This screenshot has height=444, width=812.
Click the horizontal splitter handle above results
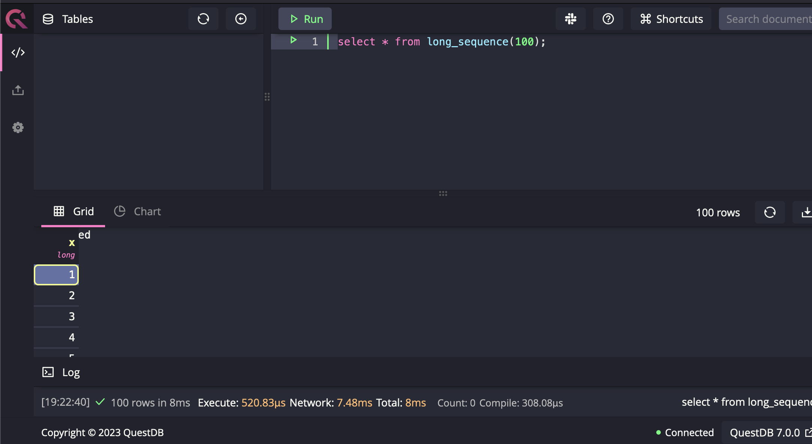coord(443,193)
